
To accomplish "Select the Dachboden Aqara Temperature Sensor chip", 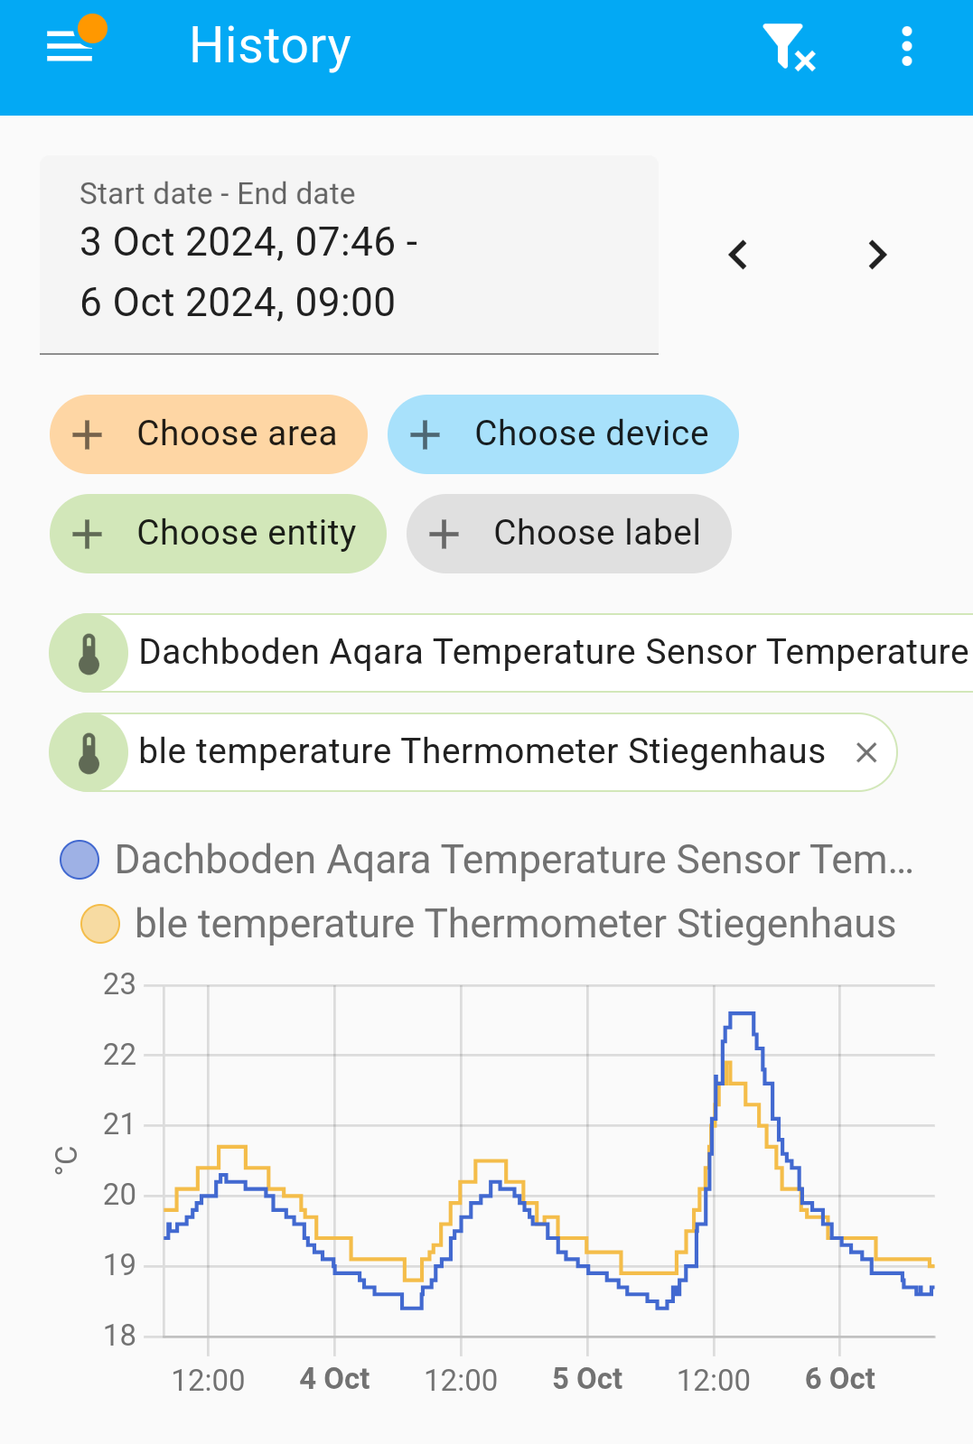I will coord(511,653).
